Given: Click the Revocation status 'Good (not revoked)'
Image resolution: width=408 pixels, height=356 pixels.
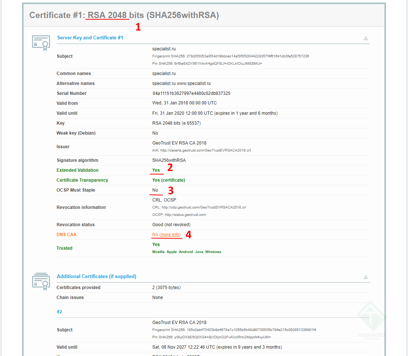Looking at the screenshot, I should click(x=171, y=224).
